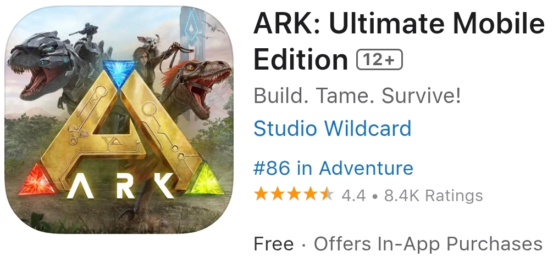Viewport: 553px width, 257px height.
Task: Click the red gem on the app icon
Action: coord(37,179)
